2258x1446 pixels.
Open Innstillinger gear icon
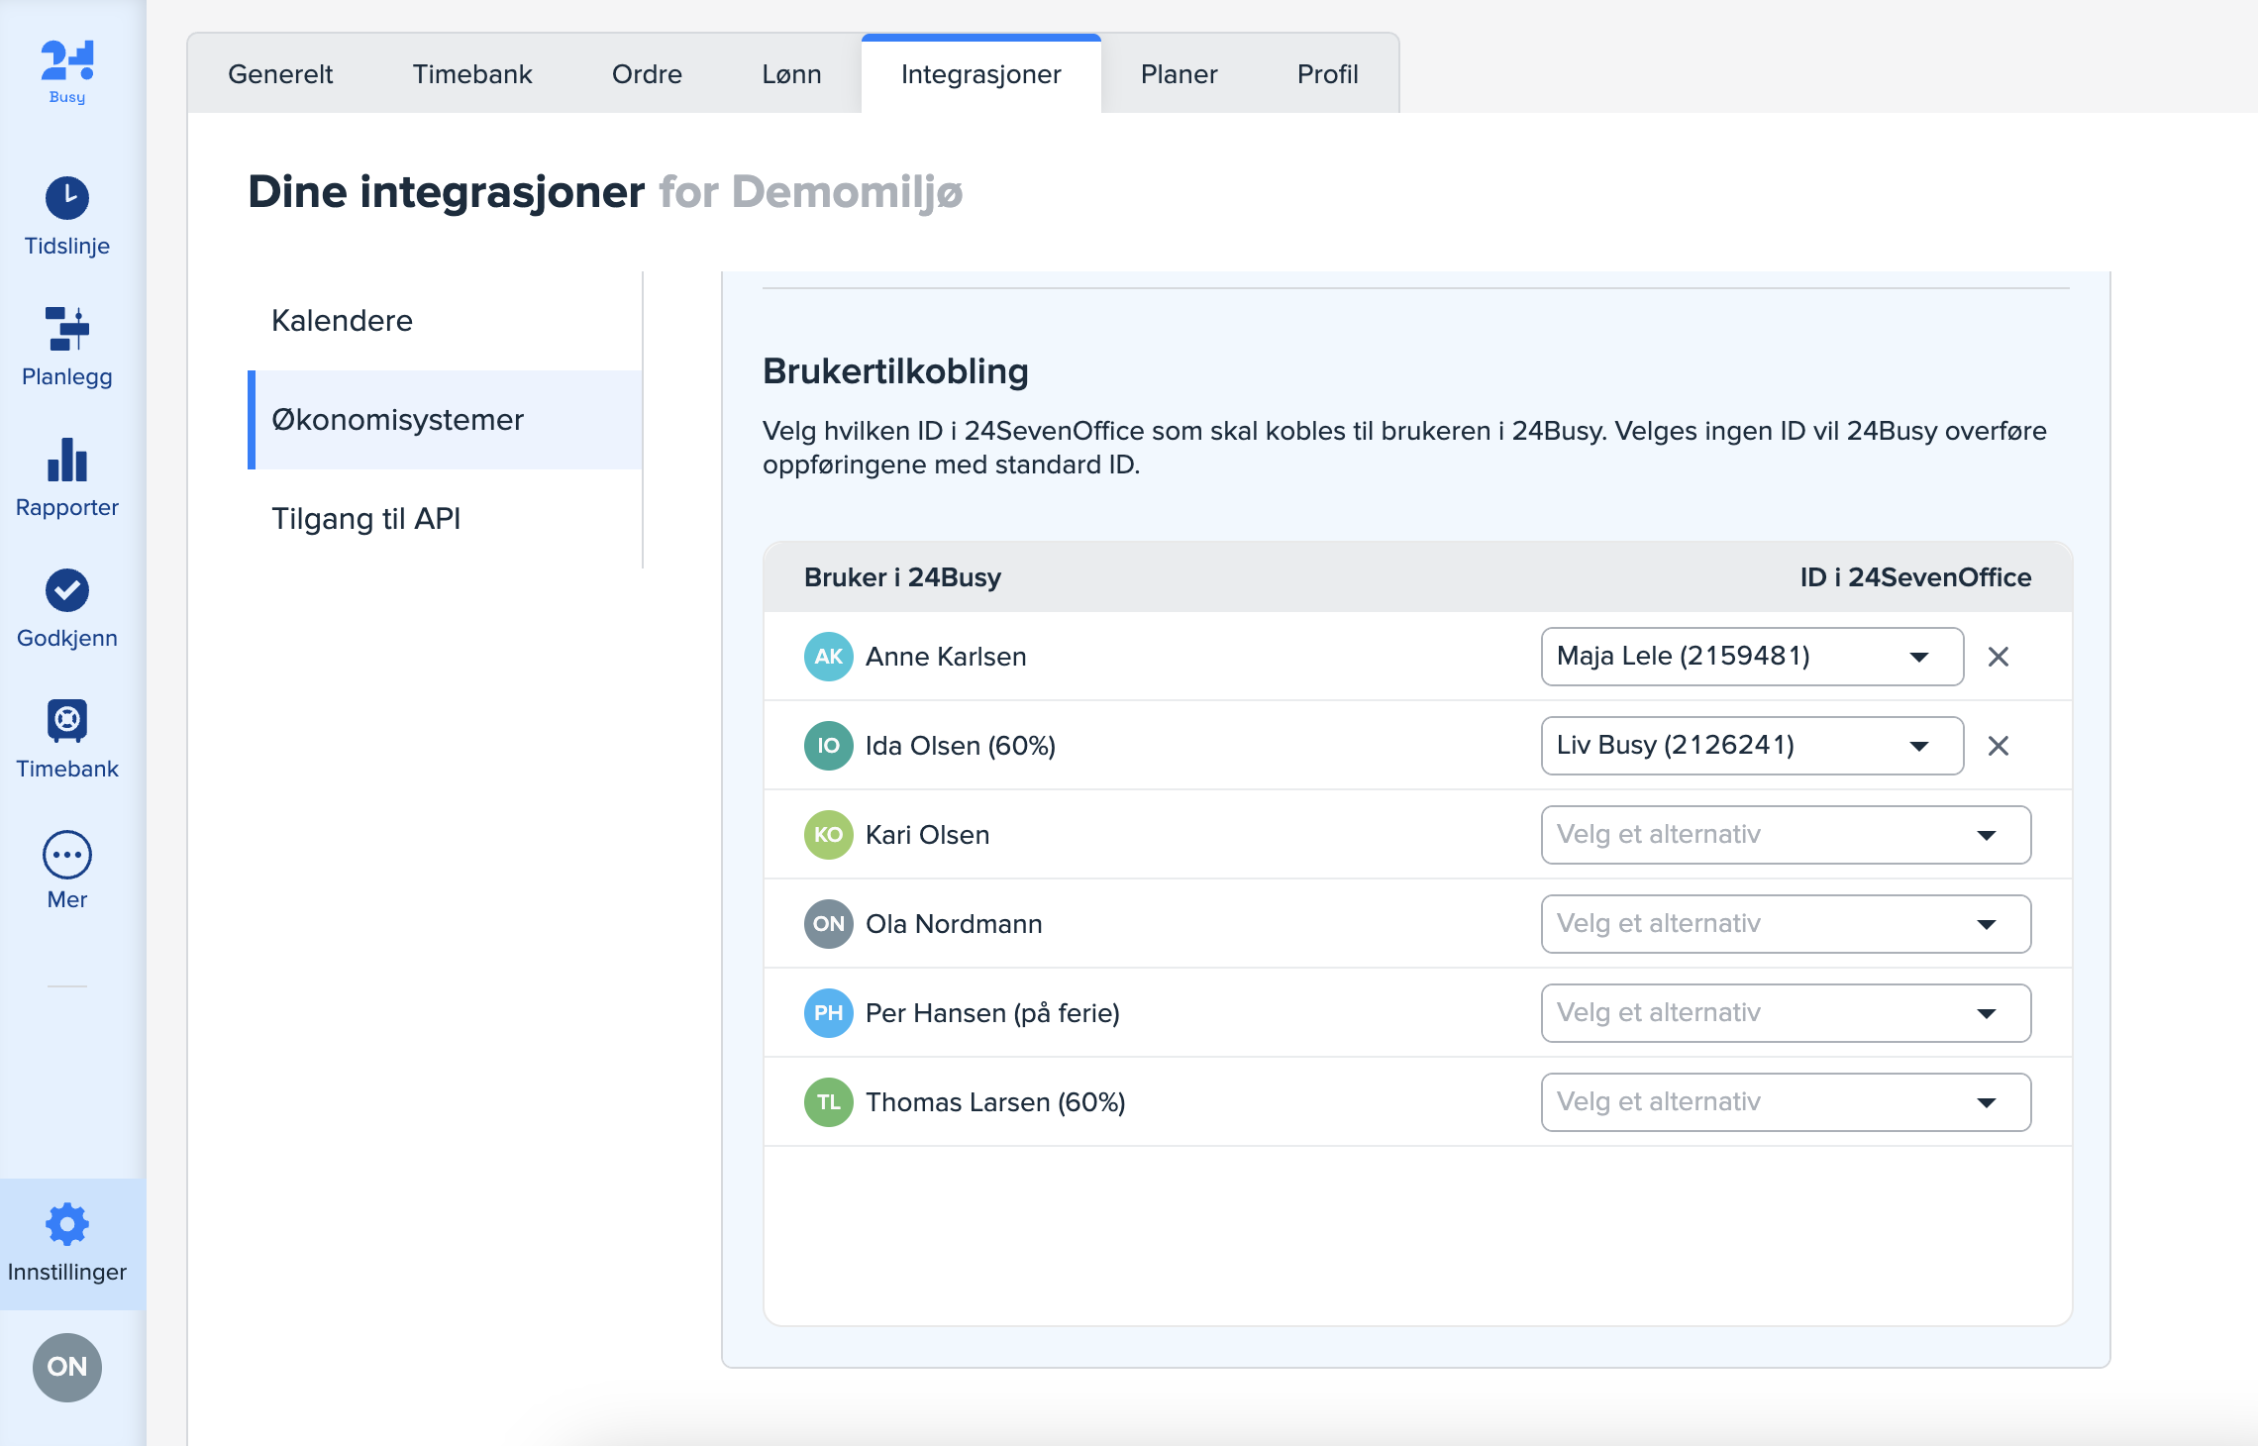66,1226
